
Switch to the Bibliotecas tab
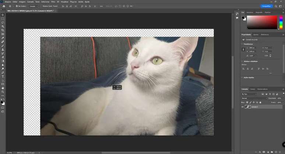pyautogui.click(x=265, y=34)
